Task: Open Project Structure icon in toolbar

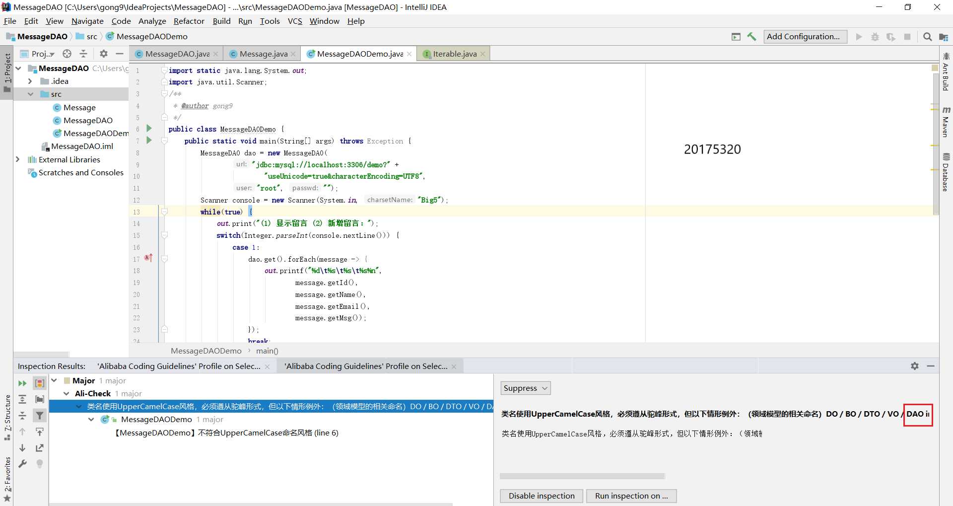Action: [x=944, y=37]
